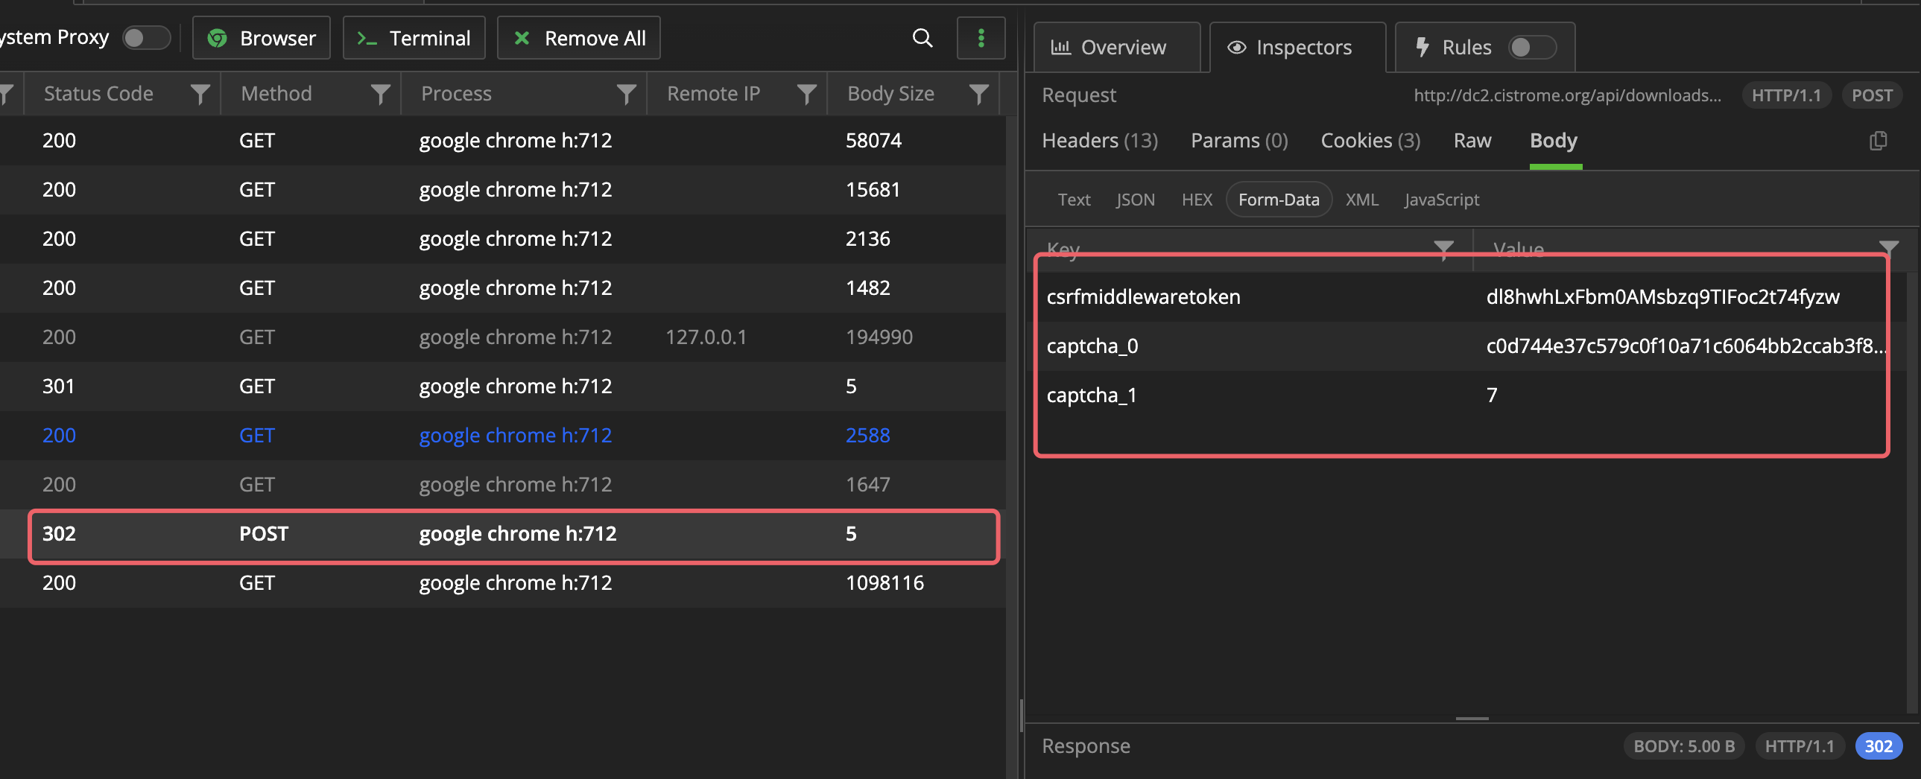Open request Headers (13) tab
Screen dimensions: 1921x779
click(1099, 140)
